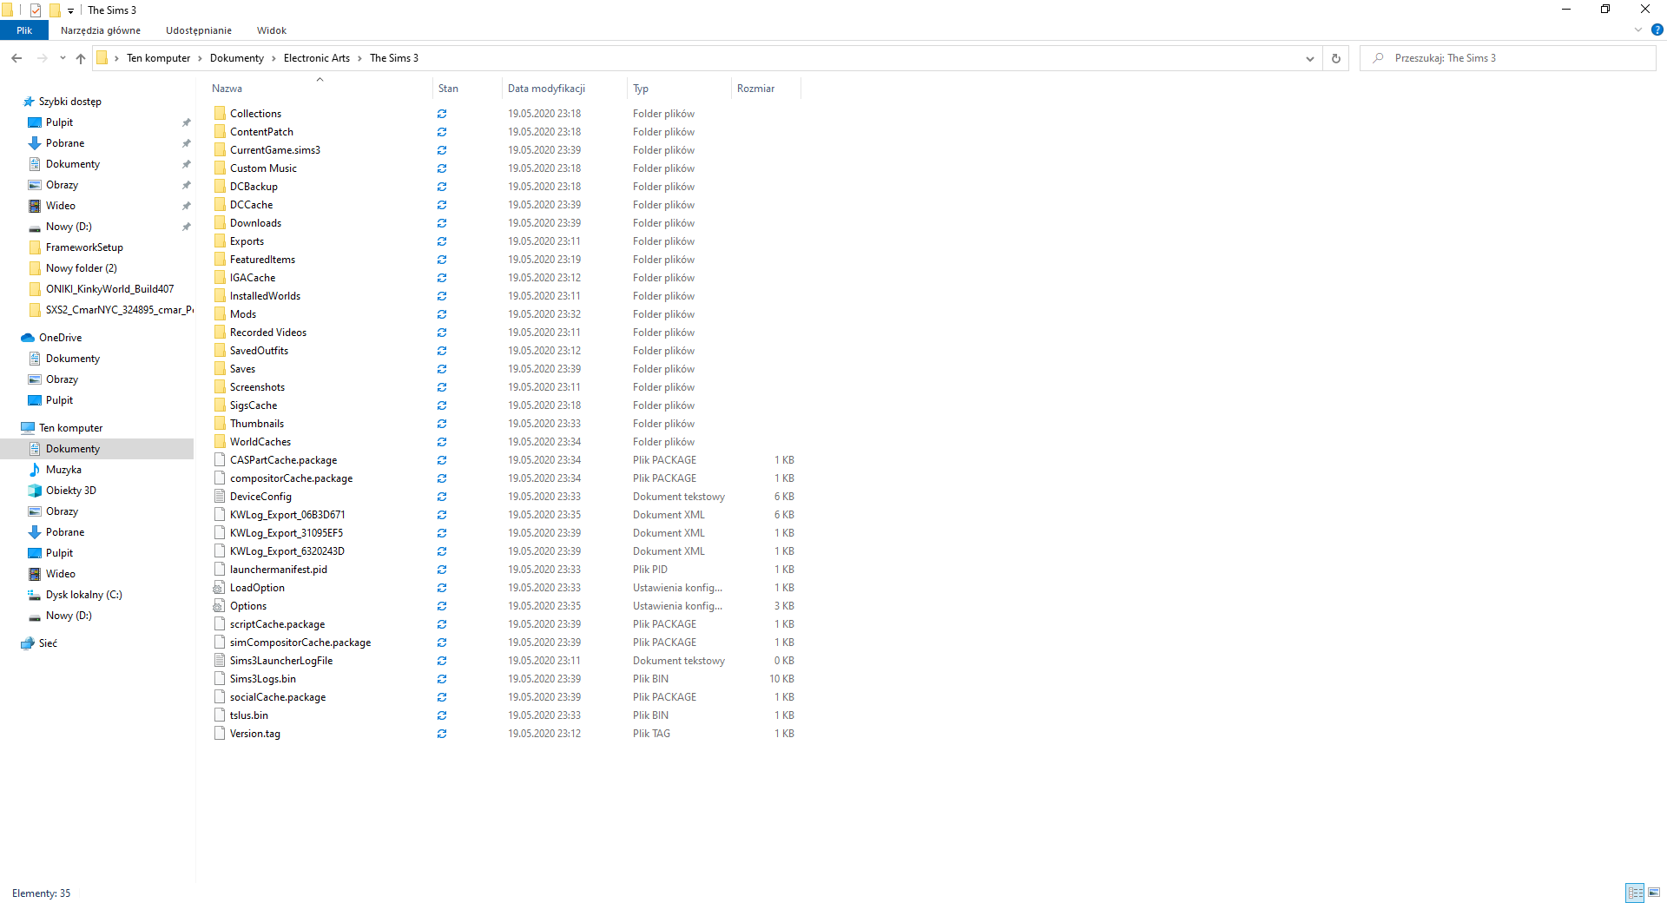The image size is (1667, 903).
Task: Select scriptCache.package file
Action: [277, 624]
